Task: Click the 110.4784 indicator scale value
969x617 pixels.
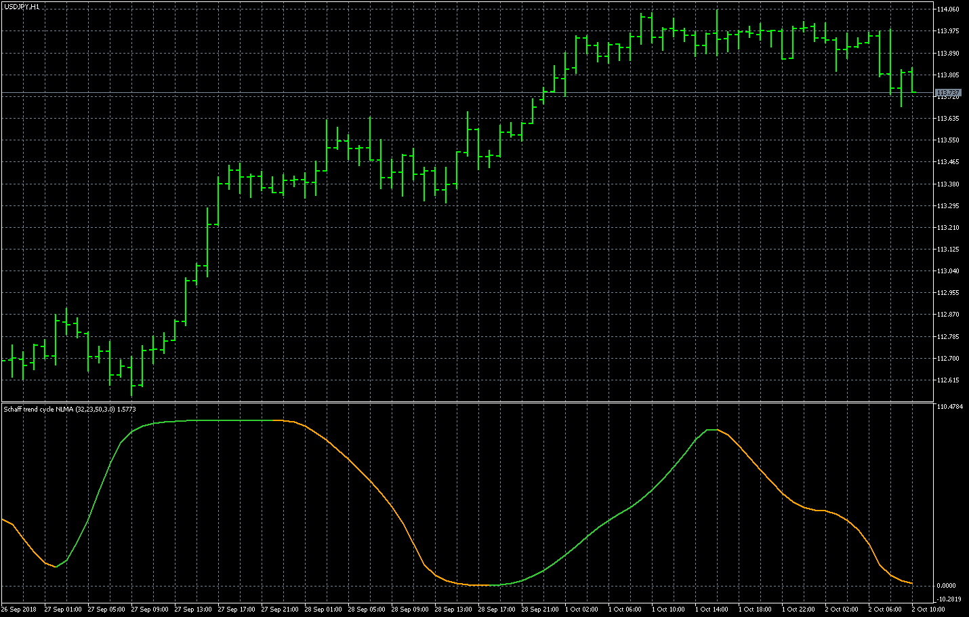Action: pos(949,407)
